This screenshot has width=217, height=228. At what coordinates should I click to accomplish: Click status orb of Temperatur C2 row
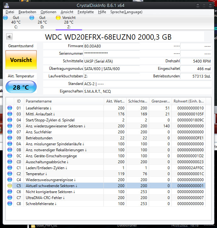(10, 174)
